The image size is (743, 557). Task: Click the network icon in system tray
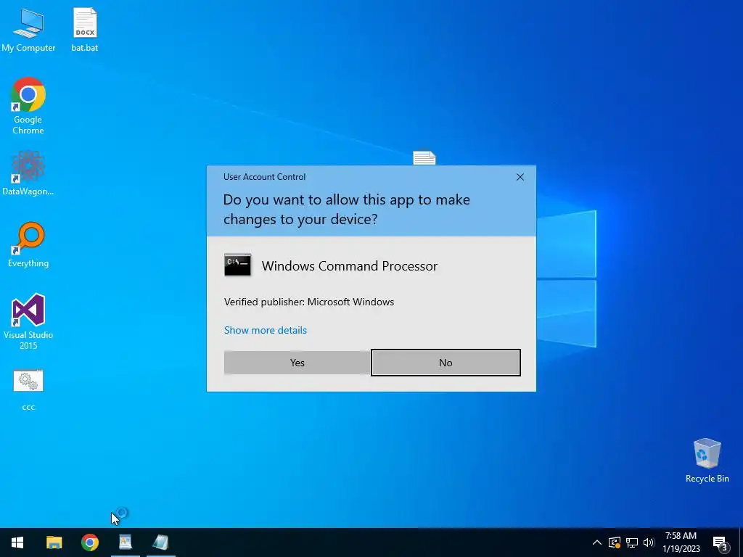(632, 542)
